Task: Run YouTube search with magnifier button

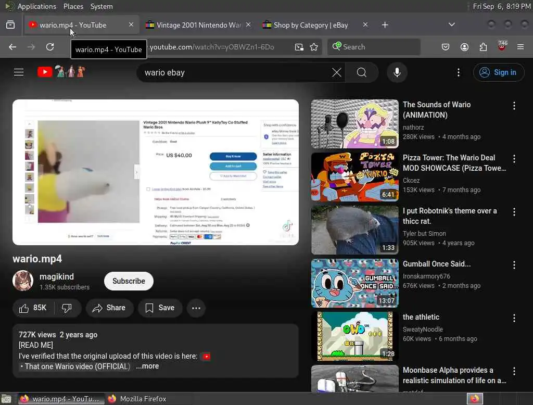Action: 362,72
